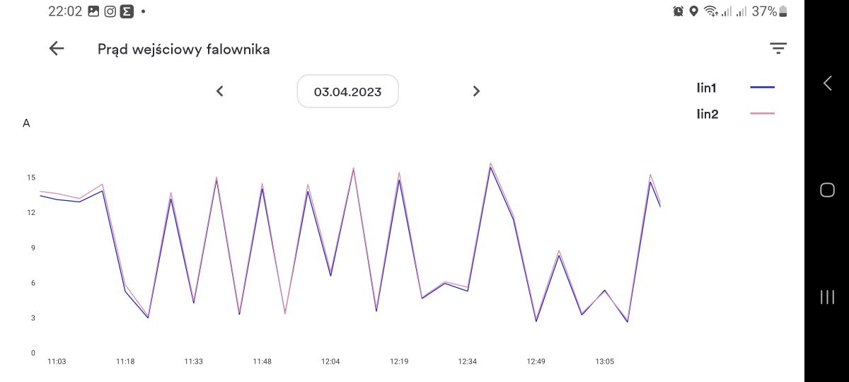Click the Iin2 pink line swatch

coord(762,114)
